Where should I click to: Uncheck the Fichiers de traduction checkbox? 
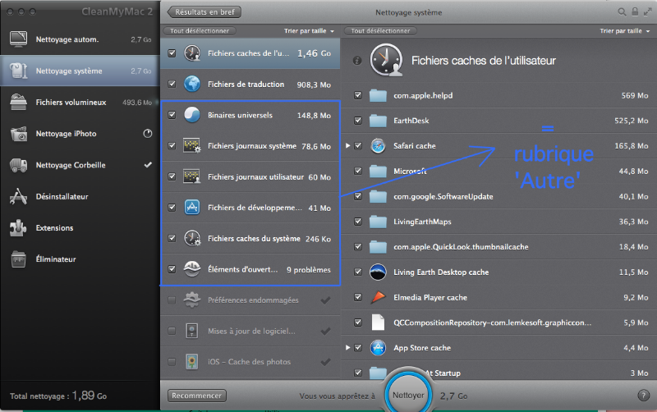(x=172, y=85)
